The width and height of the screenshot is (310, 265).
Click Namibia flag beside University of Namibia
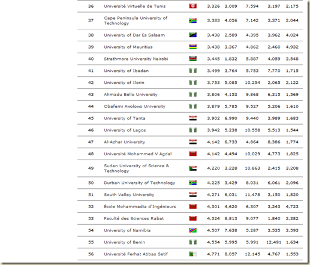[193, 230]
